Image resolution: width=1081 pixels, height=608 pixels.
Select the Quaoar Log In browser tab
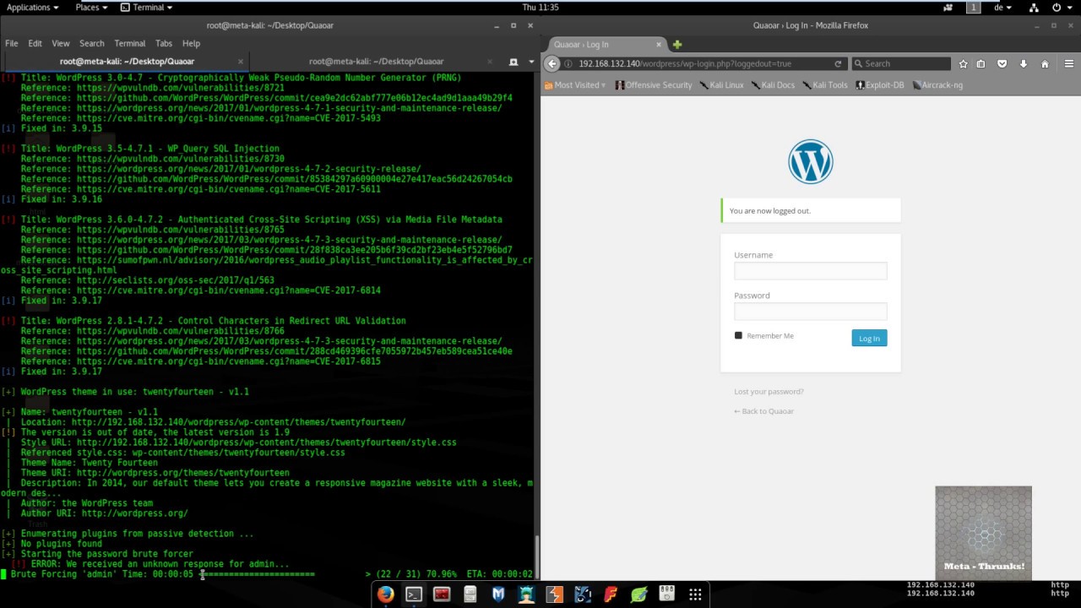click(606, 44)
